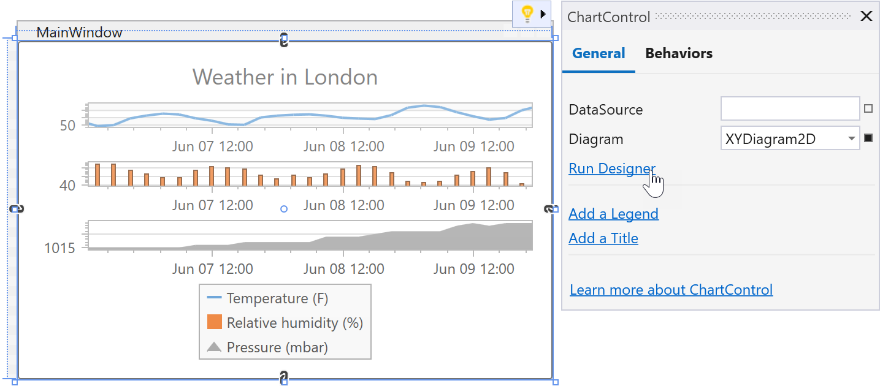Toggle the left margin anchor link

click(x=17, y=209)
